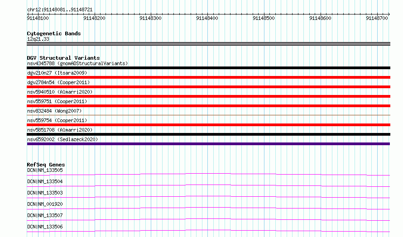
Task: Click the black bar under nsv4345788
Action: (208, 68)
